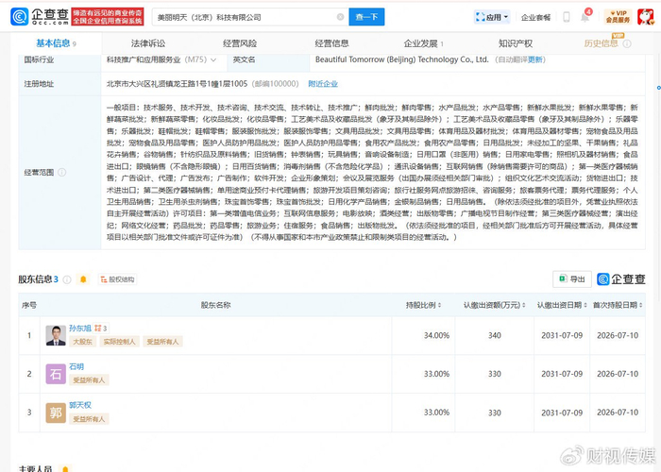
Task: Open shareholder 孙东旭 link
Action: (80, 328)
